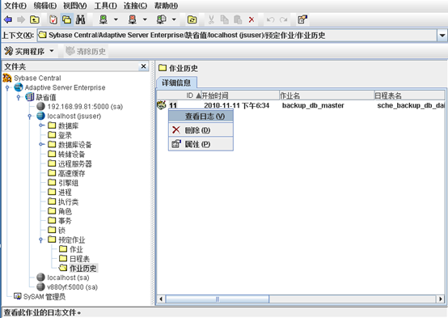This screenshot has height=318, width=448.
Task: Close the 文件夹 pane
Action: pyautogui.click(x=143, y=66)
